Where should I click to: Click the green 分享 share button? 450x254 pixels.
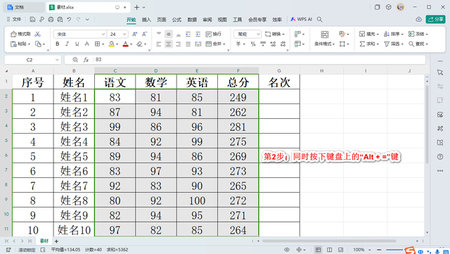coord(436,19)
